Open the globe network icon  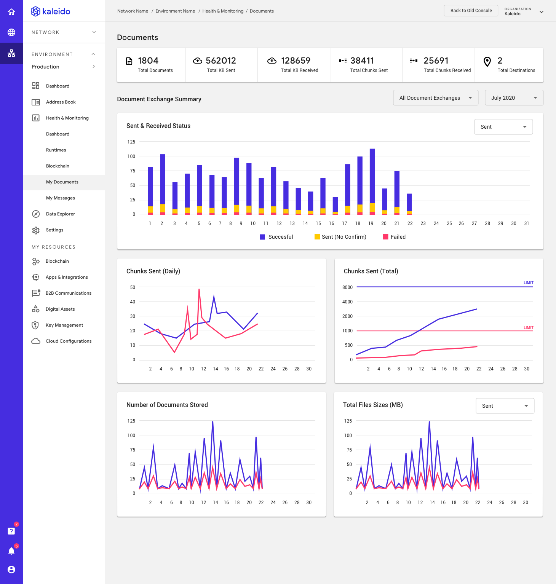point(11,32)
